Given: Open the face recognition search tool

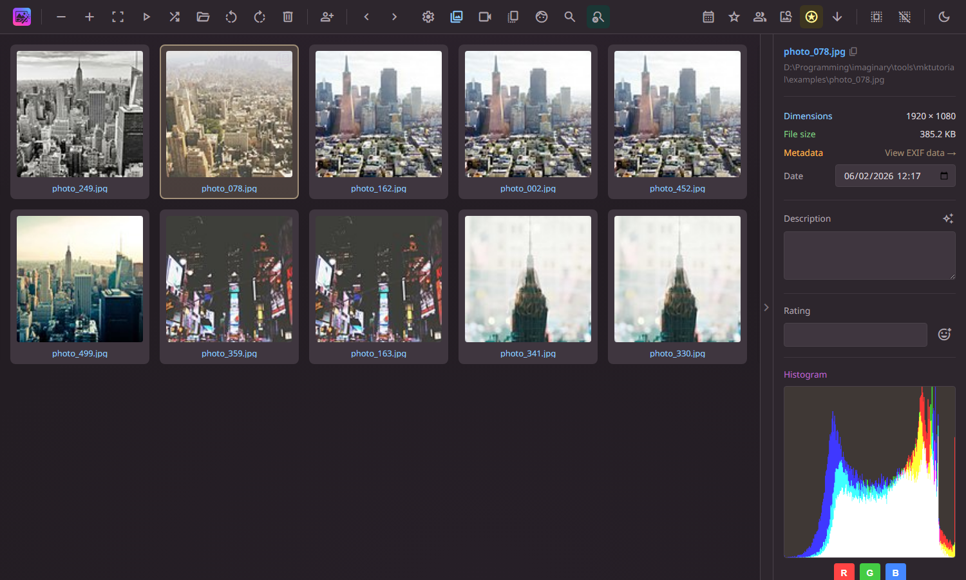Looking at the screenshot, I should [598, 17].
